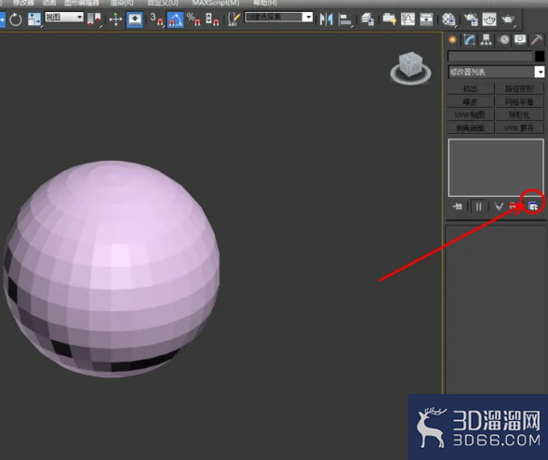Open the 自定义(U) customize menu
This screenshot has height=460, width=548.
tap(163, 3)
